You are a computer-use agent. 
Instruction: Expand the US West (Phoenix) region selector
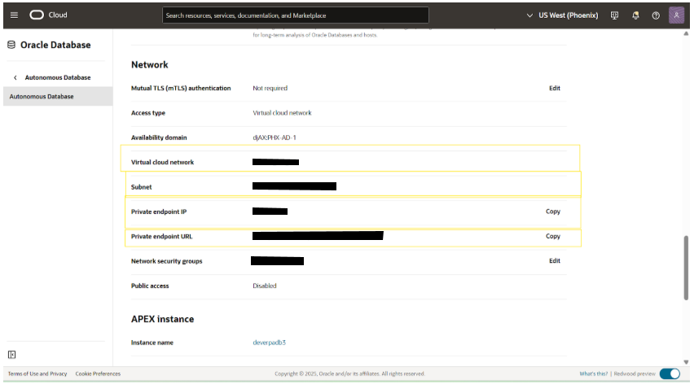(563, 15)
